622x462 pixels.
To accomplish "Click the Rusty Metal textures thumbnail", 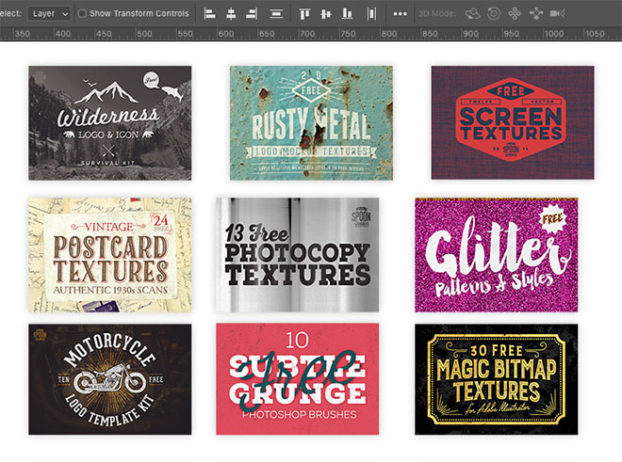I will point(311,122).
